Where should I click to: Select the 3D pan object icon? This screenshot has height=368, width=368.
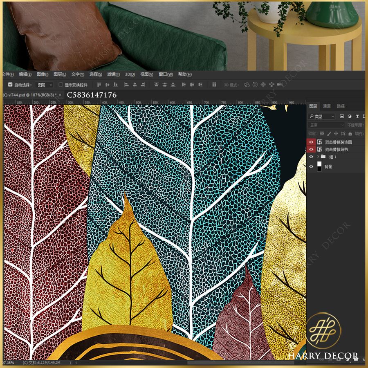[x=263, y=85]
